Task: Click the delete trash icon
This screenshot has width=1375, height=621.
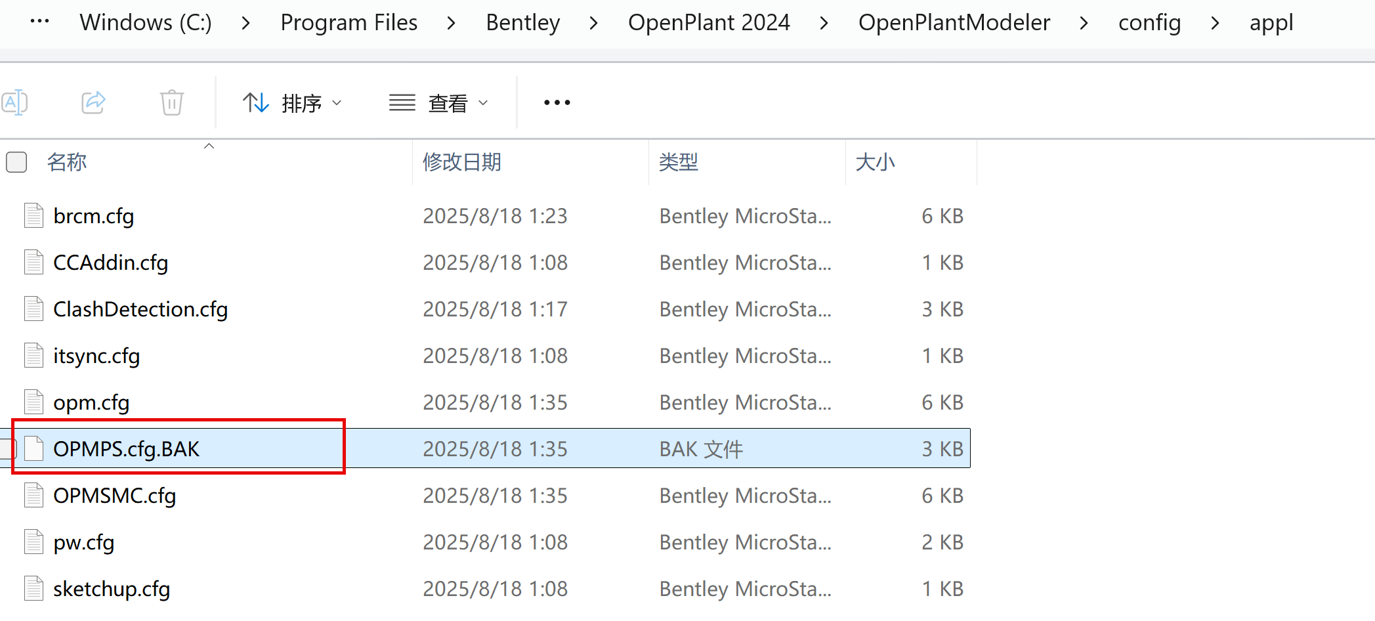Action: [x=171, y=102]
